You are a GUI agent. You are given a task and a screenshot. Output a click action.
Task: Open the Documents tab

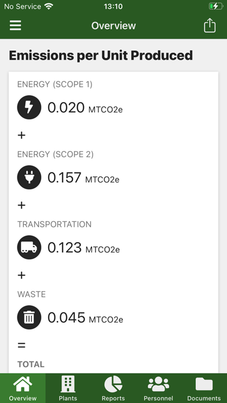click(204, 388)
